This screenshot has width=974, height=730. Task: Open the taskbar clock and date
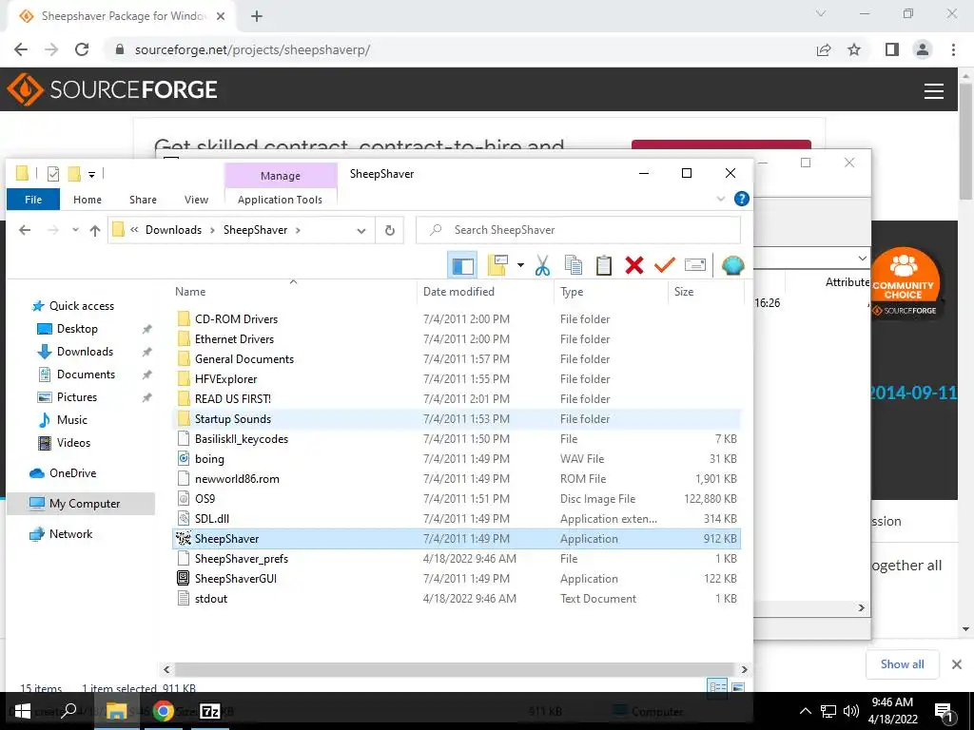pyautogui.click(x=892, y=711)
